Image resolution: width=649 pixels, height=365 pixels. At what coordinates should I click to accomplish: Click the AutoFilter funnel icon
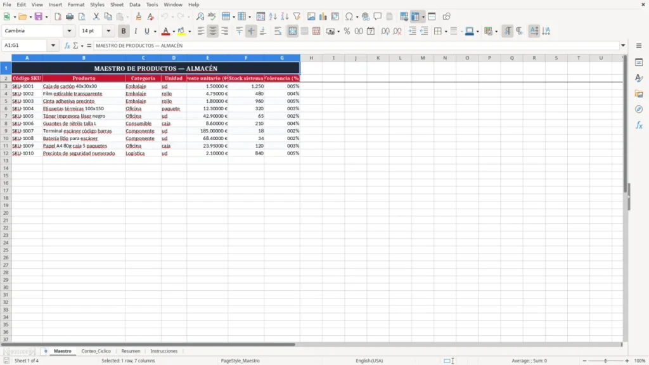pos(297,16)
